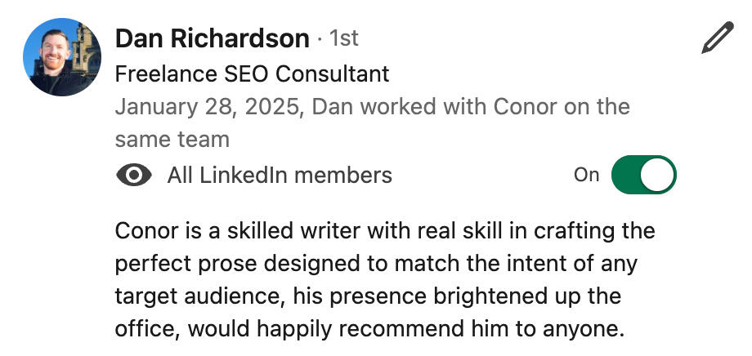Click the "same team" text line
Viewport: 752px width, 356px height.
click(172, 140)
